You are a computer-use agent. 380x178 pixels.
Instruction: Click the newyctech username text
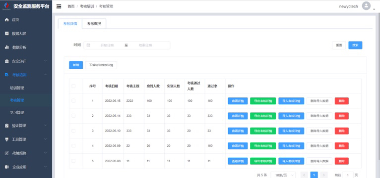(348, 6)
